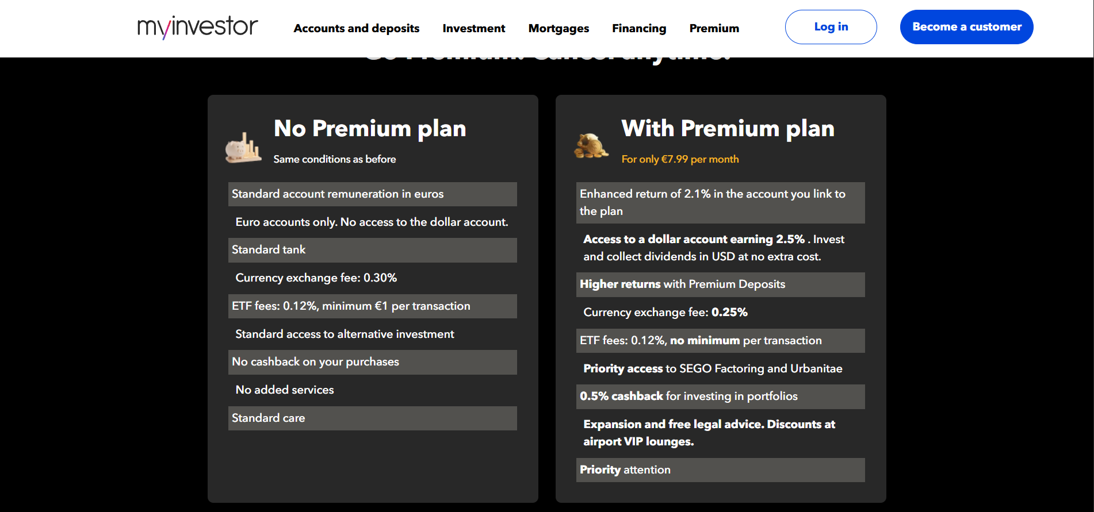Viewport: 1094px width, 512px height.
Task: Click the Log in button
Action: click(831, 27)
